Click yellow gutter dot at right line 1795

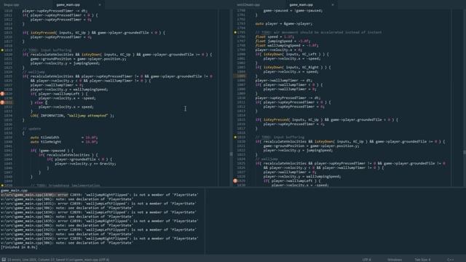(x=235, y=32)
